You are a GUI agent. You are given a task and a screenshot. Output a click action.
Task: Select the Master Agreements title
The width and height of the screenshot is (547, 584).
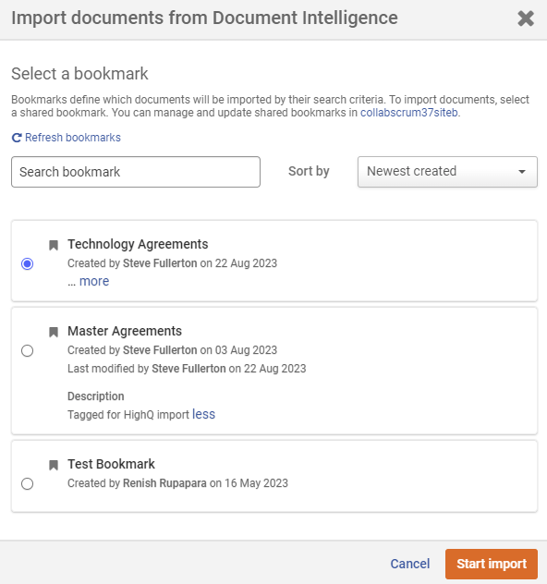point(125,331)
